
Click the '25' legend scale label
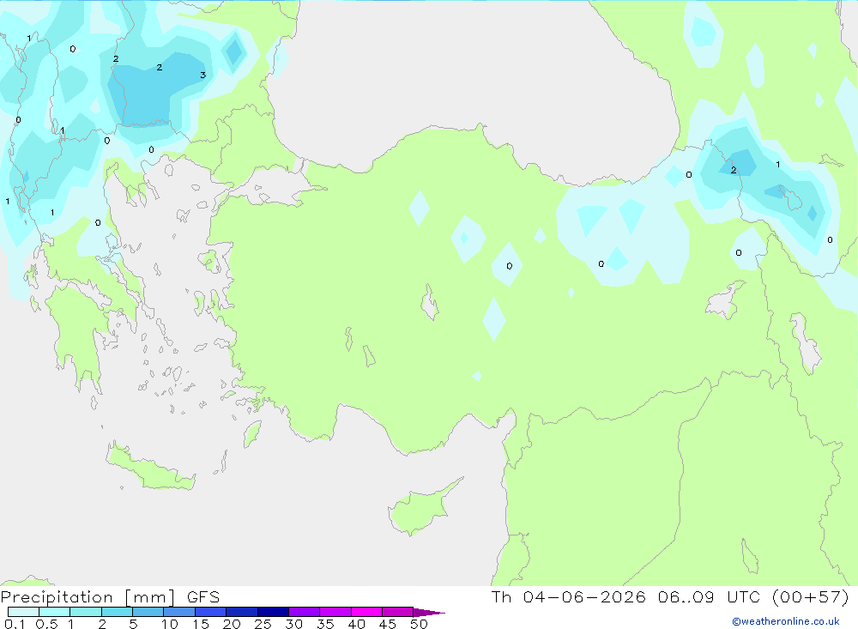[263, 624]
